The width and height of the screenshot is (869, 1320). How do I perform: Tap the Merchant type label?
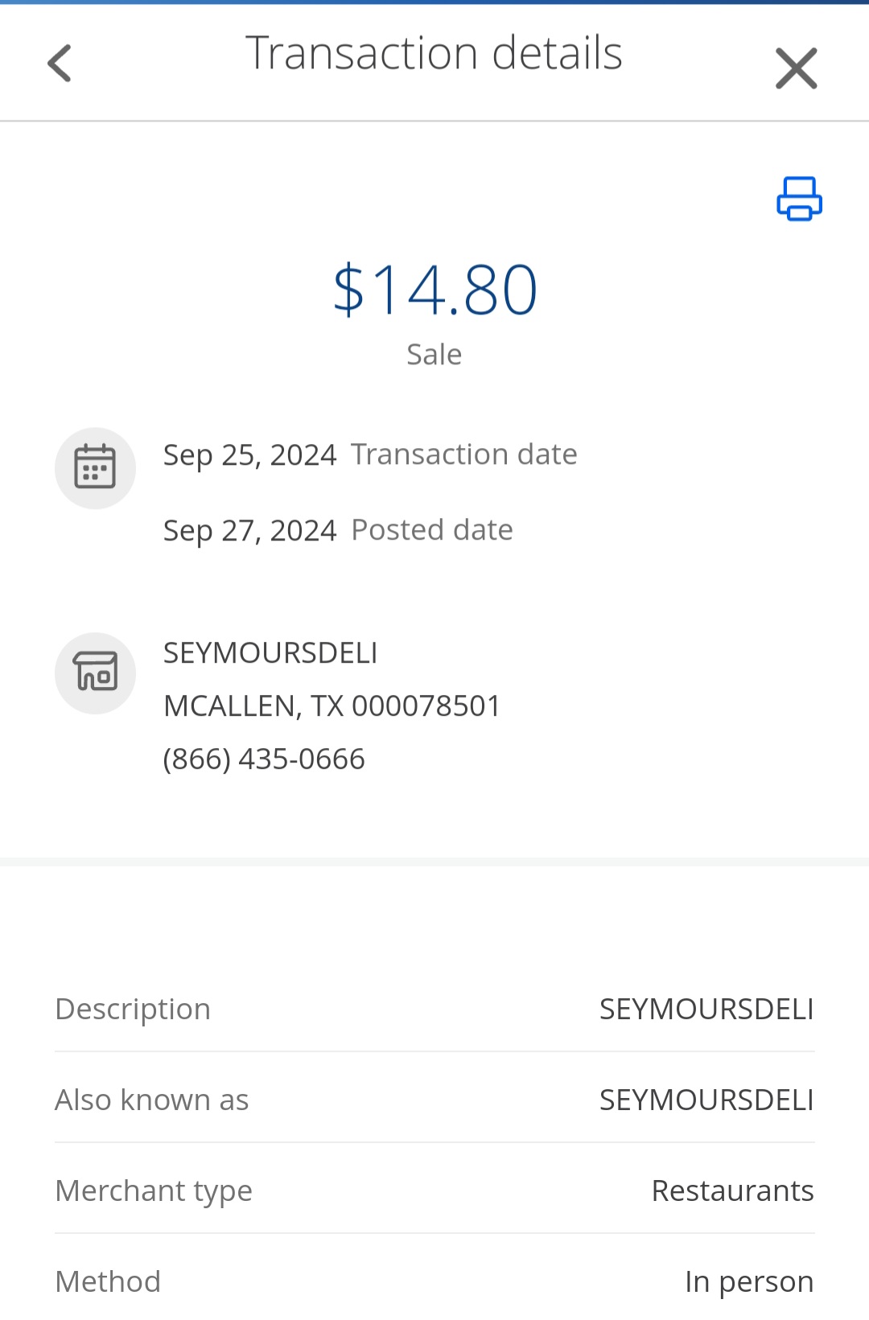(154, 1191)
